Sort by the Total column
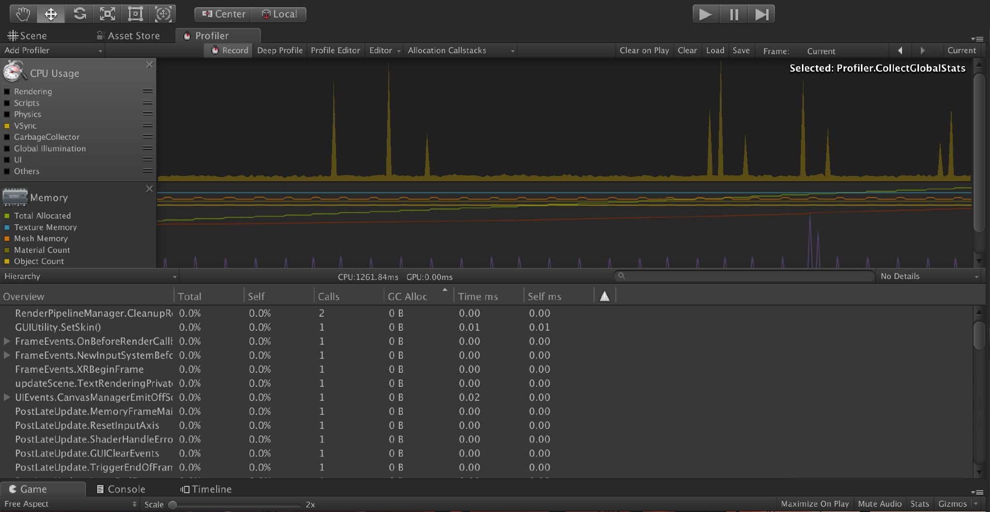The width and height of the screenshot is (990, 512). [x=209, y=296]
